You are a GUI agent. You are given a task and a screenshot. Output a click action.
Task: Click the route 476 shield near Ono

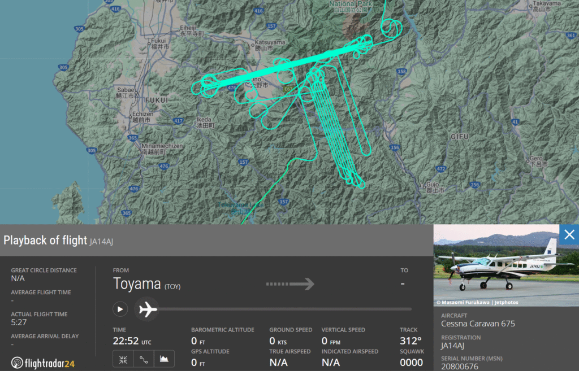(x=231, y=88)
